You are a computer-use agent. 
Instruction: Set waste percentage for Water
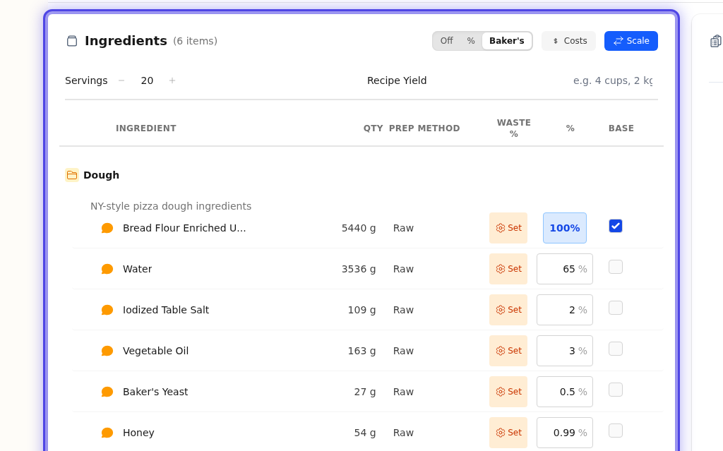(x=508, y=269)
